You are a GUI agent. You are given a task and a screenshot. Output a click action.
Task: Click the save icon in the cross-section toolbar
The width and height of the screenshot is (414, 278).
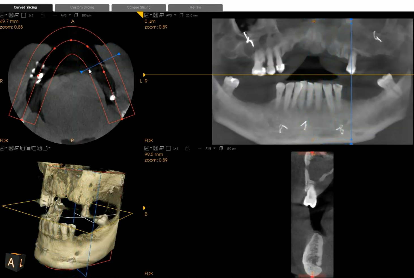point(147,148)
